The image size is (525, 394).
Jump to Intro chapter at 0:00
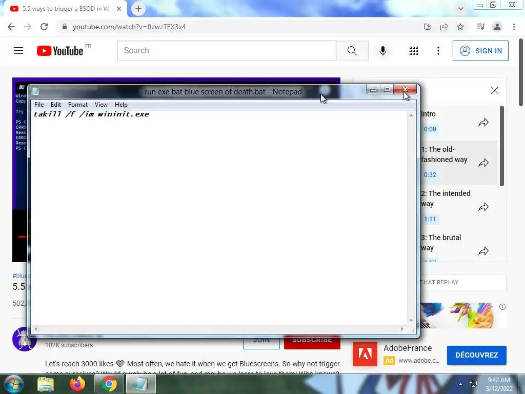430,129
